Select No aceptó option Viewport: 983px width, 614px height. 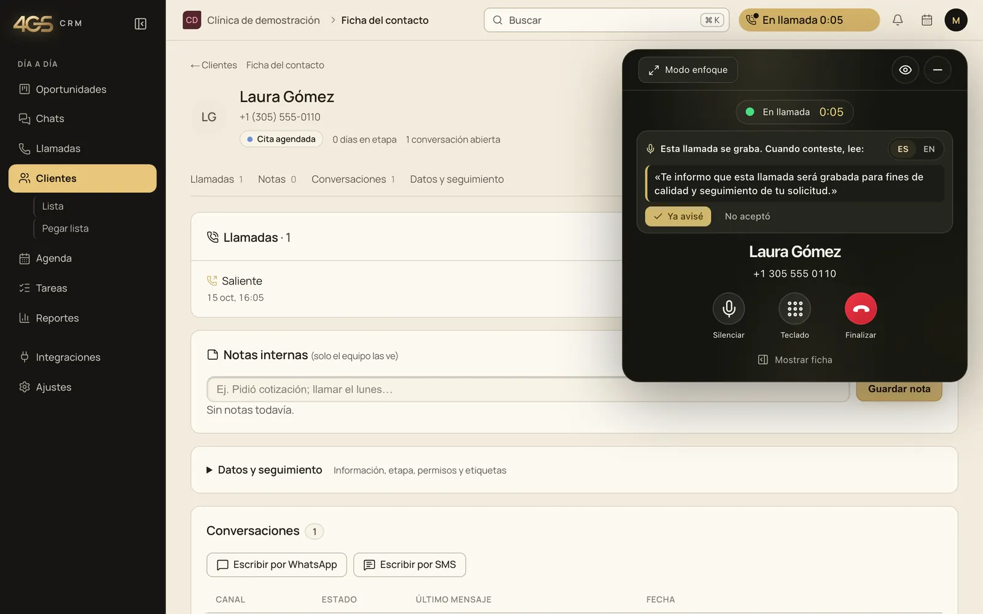747,216
